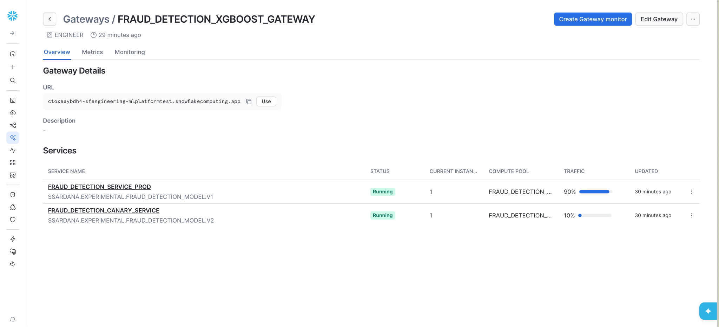Image resolution: width=719 pixels, height=327 pixels.
Task: Click the COMPUTE POOL column header
Action: click(x=509, y=171)
